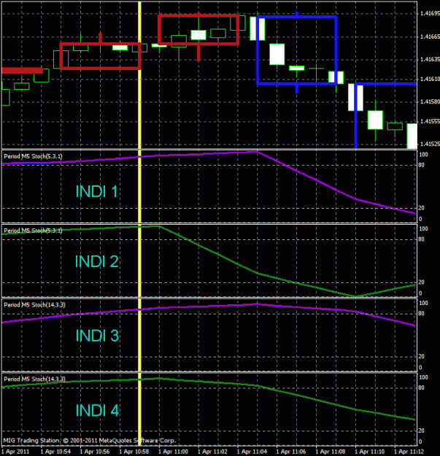
Task: Click the '1 Apr 11:02' time label
Action: 212,452
